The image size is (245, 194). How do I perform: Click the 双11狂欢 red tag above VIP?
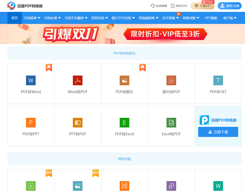click(208, 2)
